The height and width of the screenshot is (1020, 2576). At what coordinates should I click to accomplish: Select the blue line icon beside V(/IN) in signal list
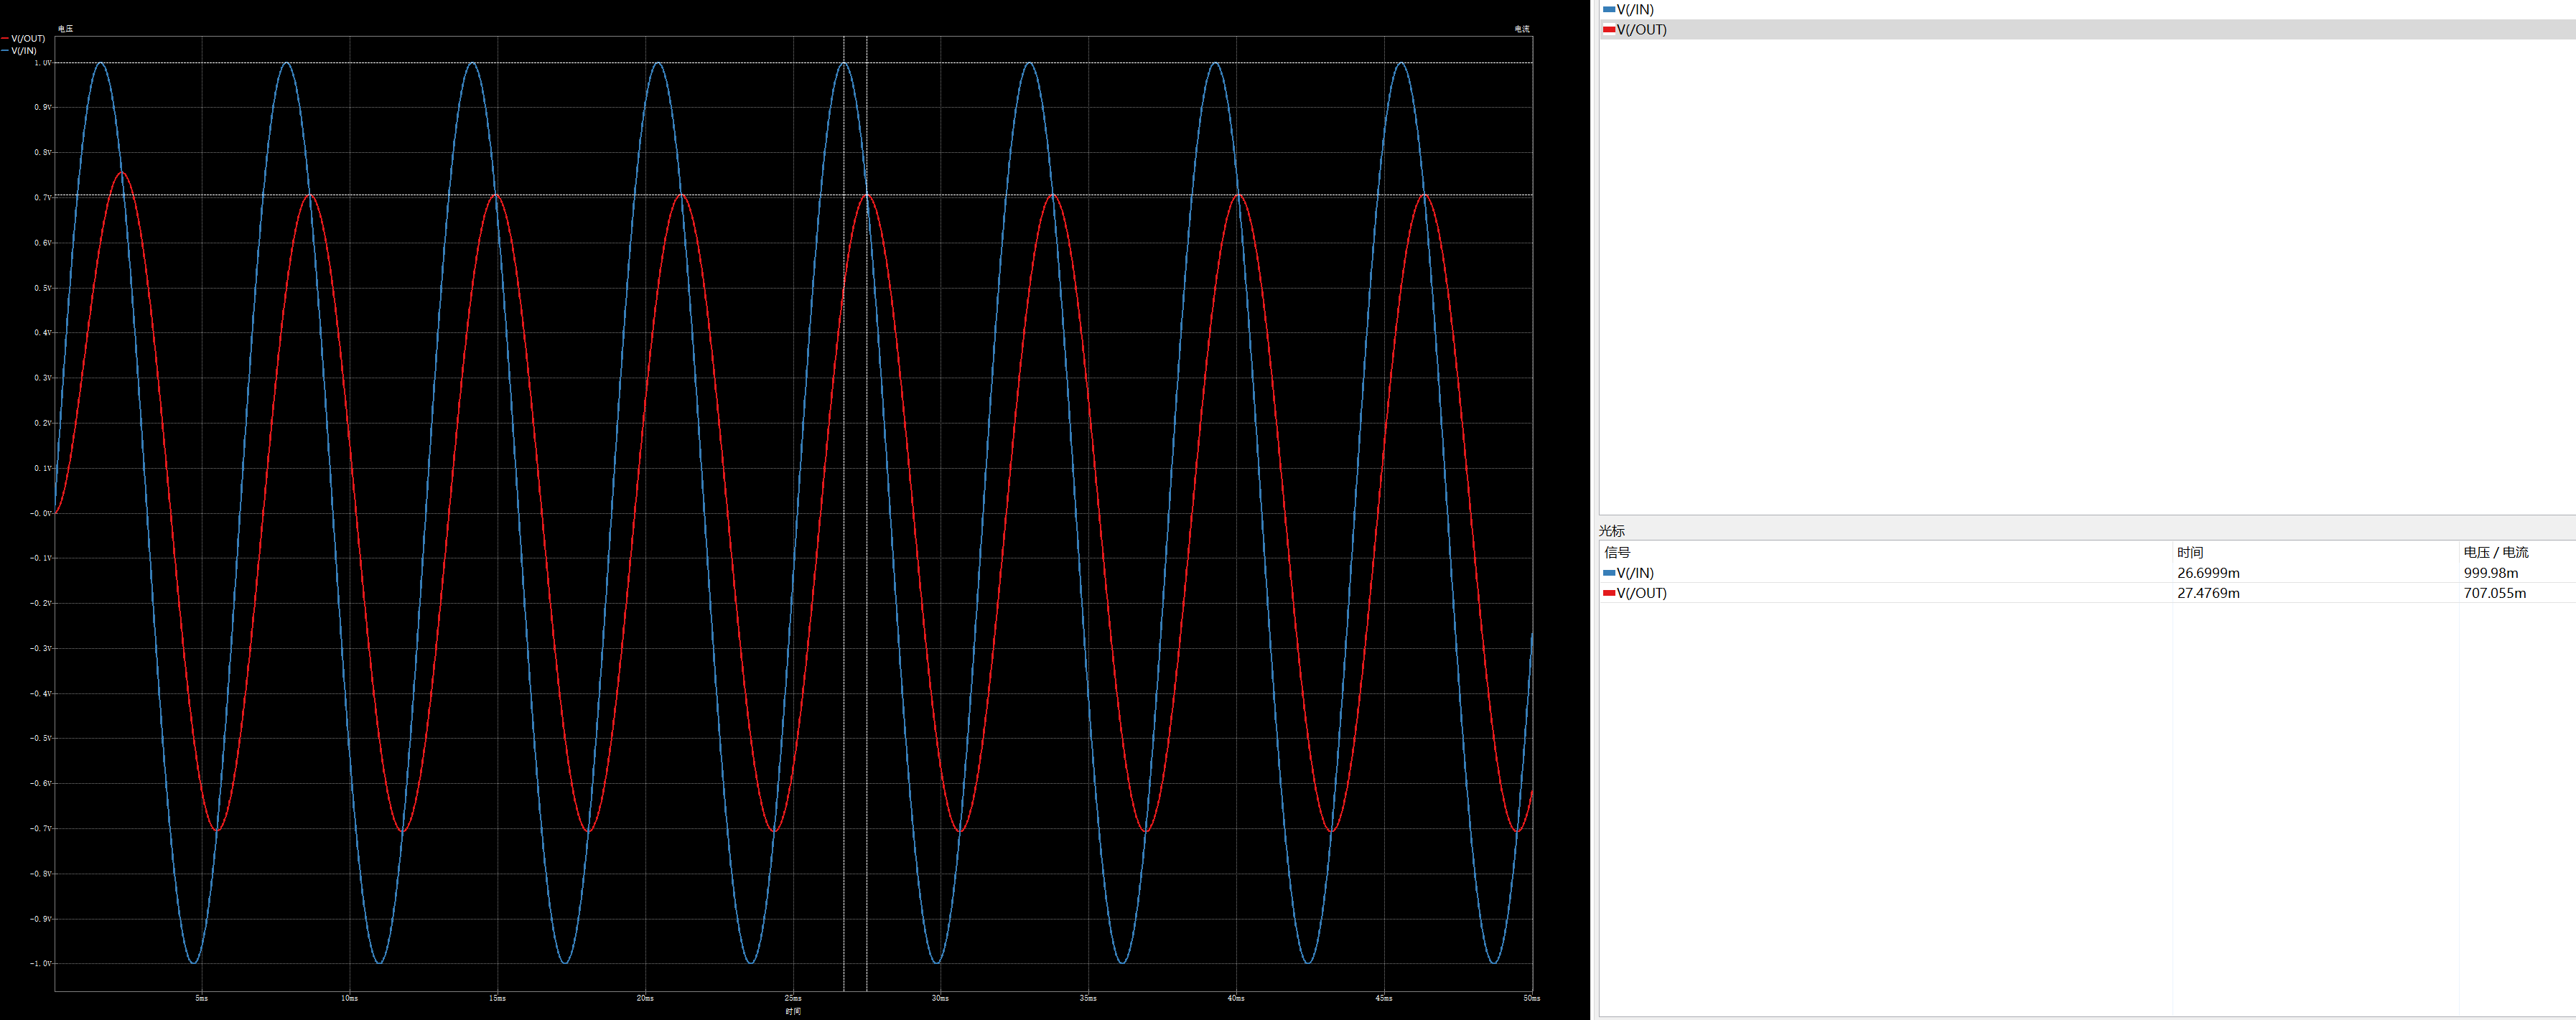point(1610,8)
